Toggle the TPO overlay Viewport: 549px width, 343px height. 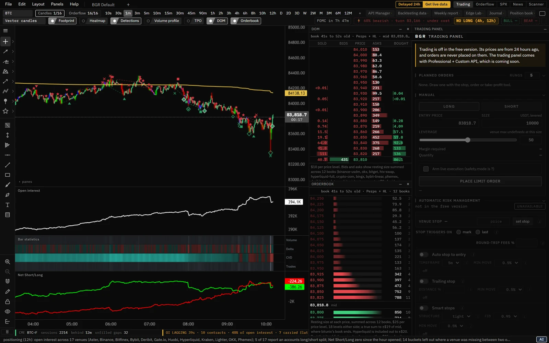pyautogui.click(x=194, y=21)
